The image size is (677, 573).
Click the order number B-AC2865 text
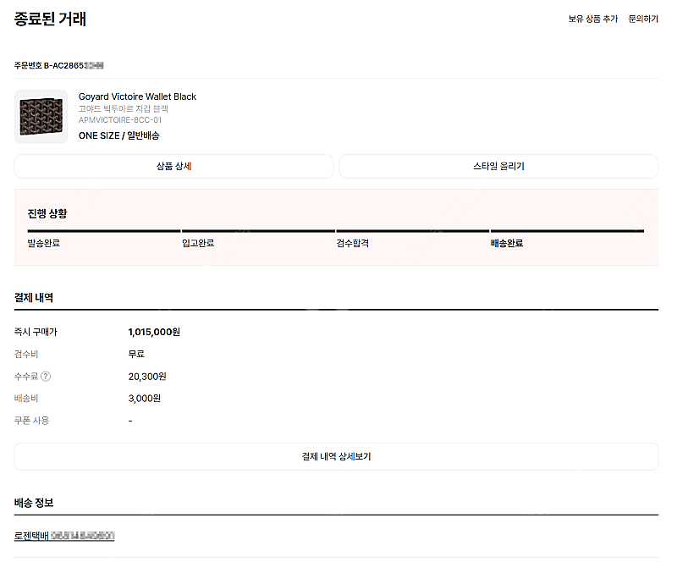pyautogui.click(x=58, y=66)
